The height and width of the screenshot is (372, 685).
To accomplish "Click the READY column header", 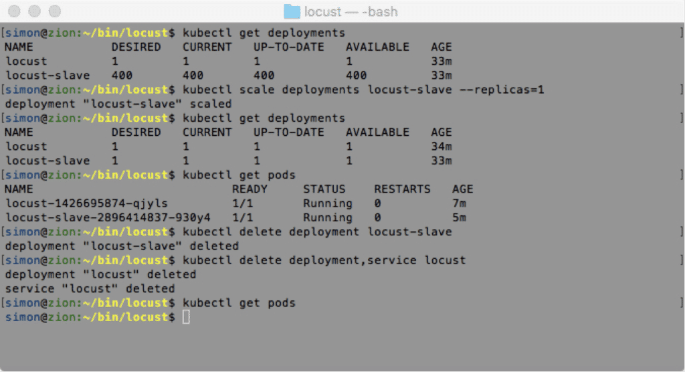I will [x=250, y=189].
